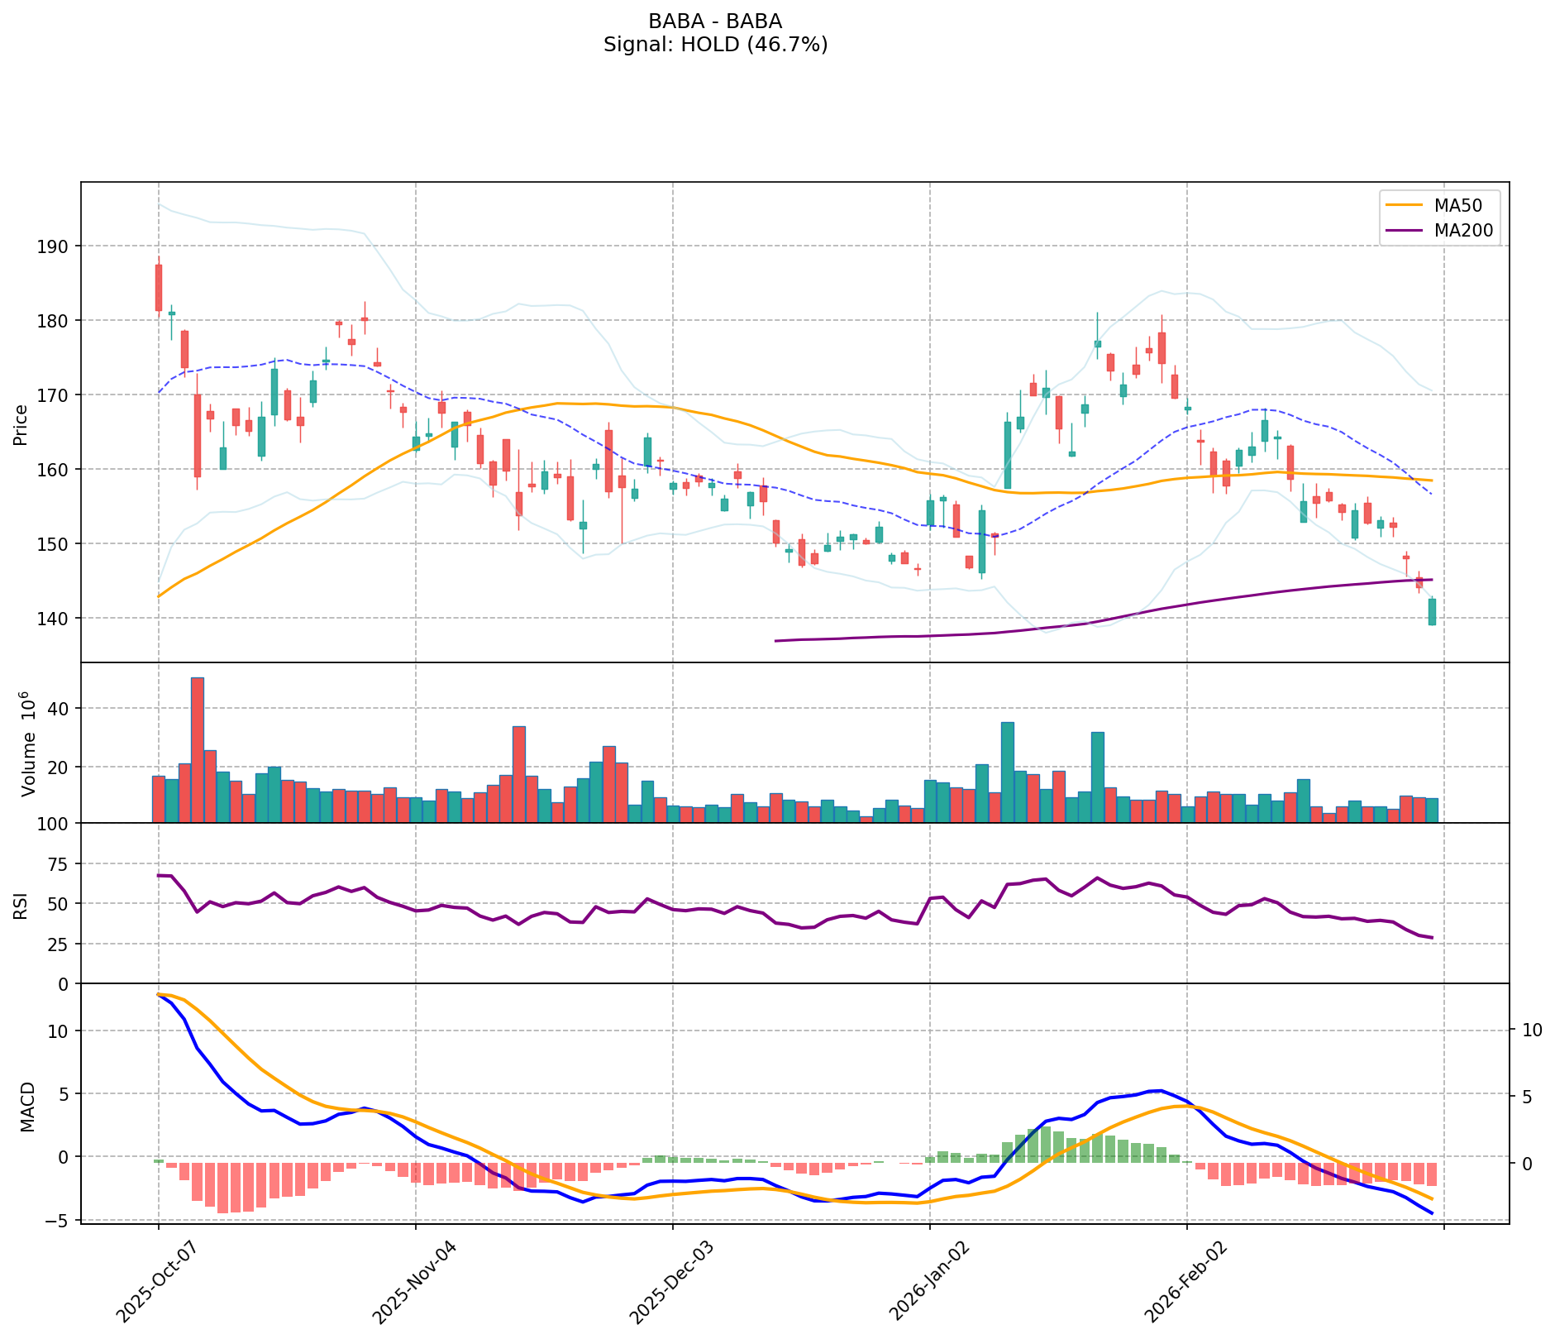Screen dimensions: 1555x1339
Task: Click the MA200 legend label
Action: pos(1463,231)
